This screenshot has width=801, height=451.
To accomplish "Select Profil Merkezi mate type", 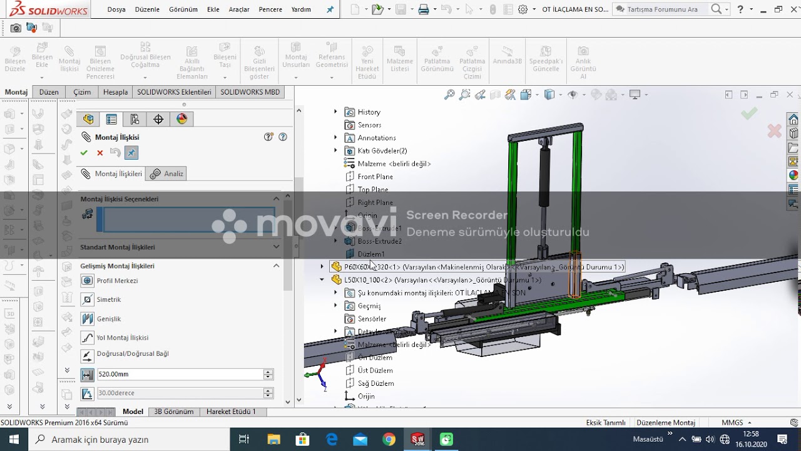I will pos(87,281).
